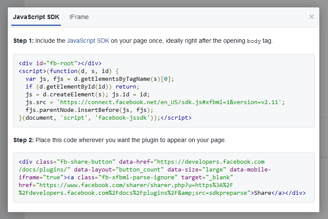Click the sdkpreparse Share closing line
Viewport: 328px width, 219px height.
tap(162, 193)
